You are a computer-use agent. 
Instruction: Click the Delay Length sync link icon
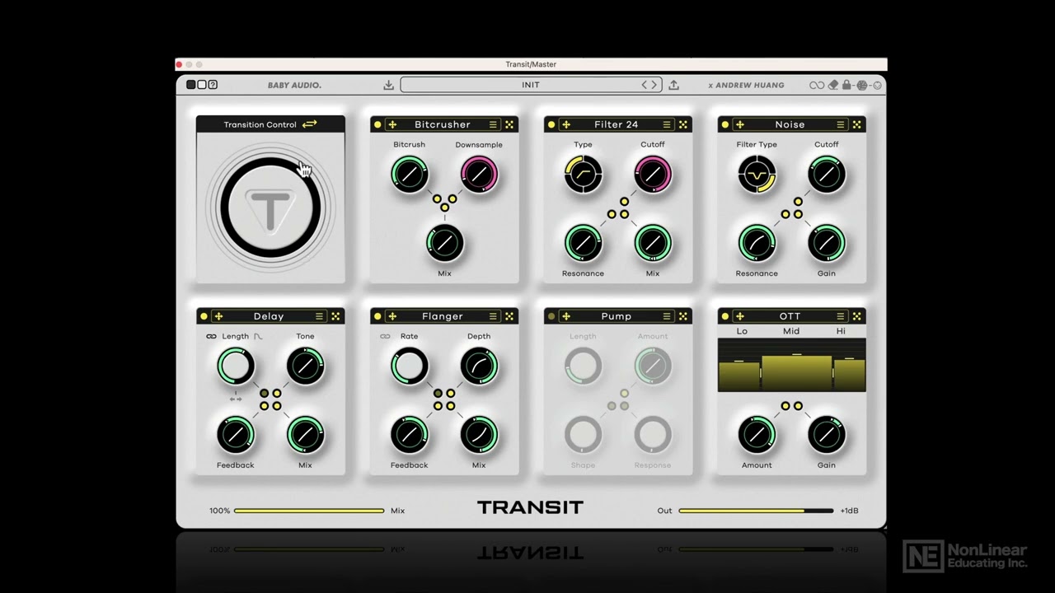[x=211, y=336]
